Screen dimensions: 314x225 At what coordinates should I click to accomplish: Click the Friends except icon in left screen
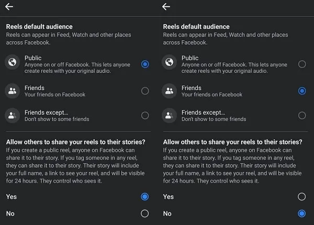click(12, 116)
